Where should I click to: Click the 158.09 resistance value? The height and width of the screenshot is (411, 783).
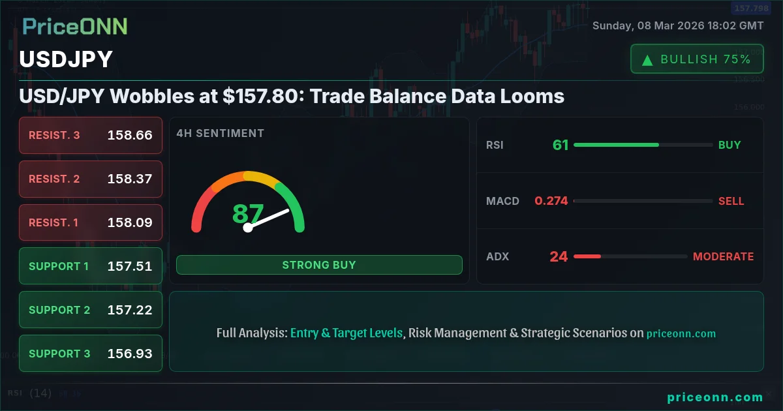coord(130,222)
